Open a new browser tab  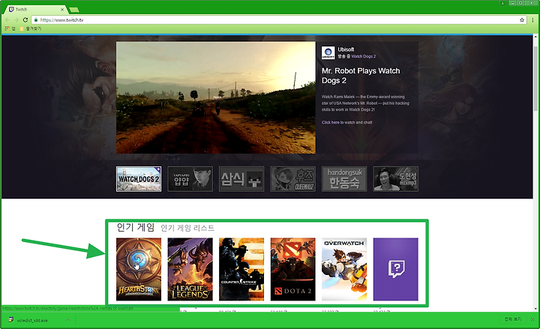click(x=74, y=10)
